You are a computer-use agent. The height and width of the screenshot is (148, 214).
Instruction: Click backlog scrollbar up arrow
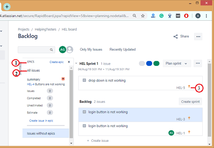coord(209,62)
